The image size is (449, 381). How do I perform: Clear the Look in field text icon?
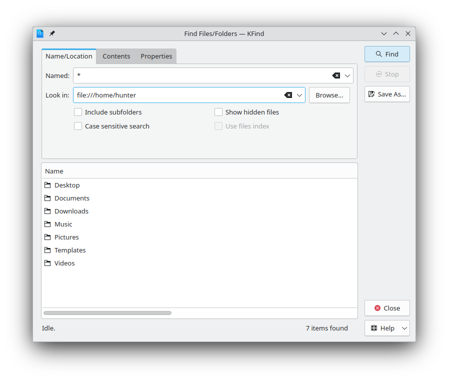[288, 95]
